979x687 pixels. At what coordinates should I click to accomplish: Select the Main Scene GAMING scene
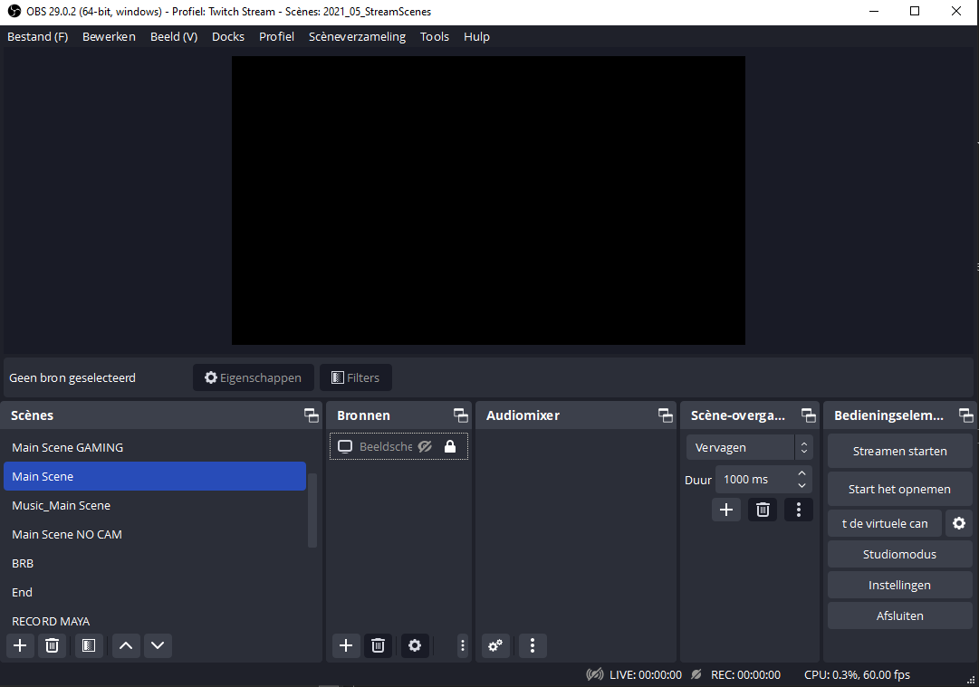click(x=155, y=447)
